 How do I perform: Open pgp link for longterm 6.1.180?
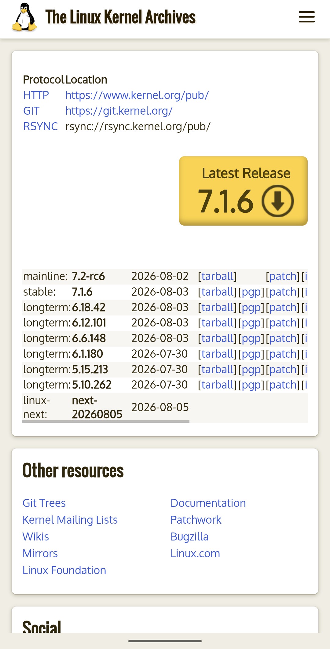251,354
